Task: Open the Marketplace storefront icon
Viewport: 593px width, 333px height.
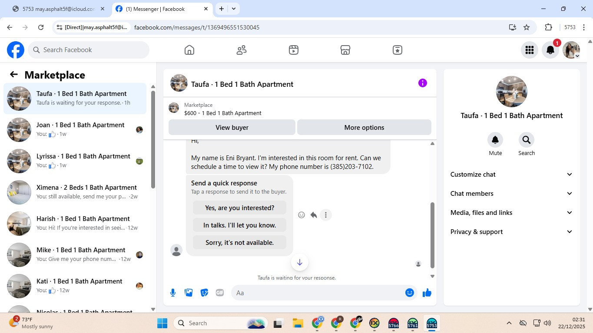Action: tap(345, 50)
